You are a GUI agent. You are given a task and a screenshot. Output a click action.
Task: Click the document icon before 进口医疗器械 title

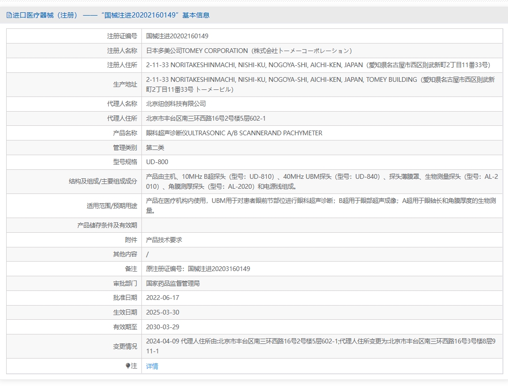click(9, 15)
